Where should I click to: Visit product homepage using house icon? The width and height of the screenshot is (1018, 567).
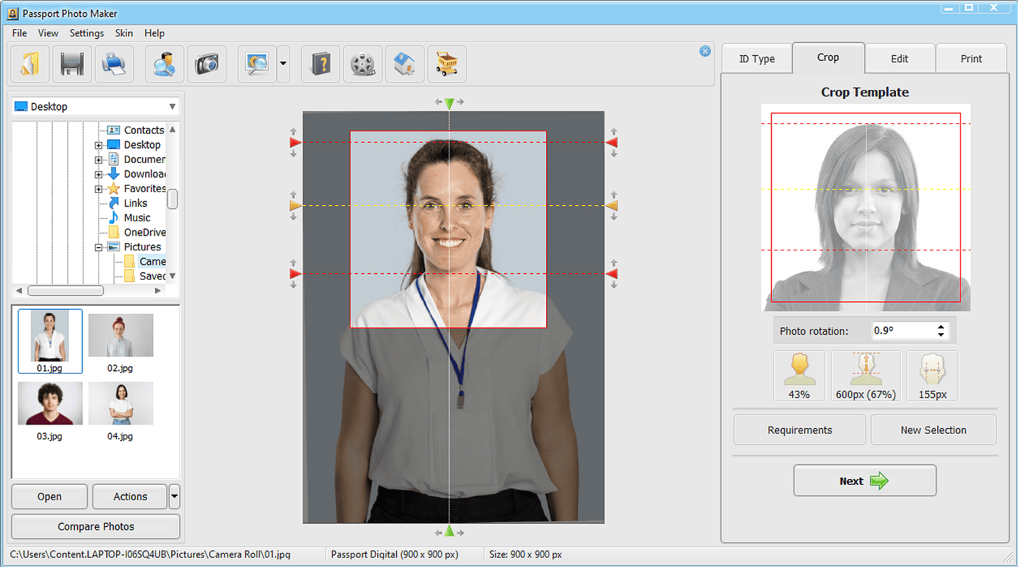(x=405, y=64)
